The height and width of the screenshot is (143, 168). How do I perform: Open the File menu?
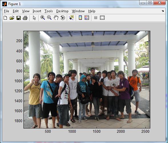6,11
